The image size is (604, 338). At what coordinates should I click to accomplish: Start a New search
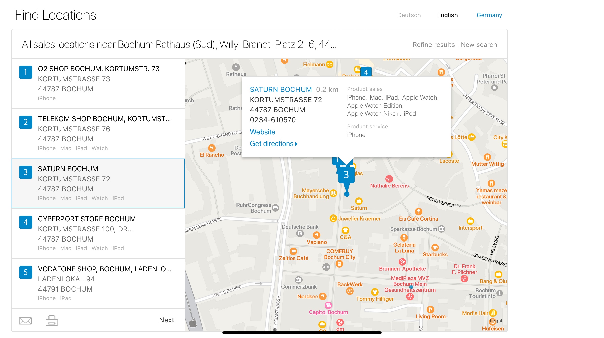click(479, 45)
